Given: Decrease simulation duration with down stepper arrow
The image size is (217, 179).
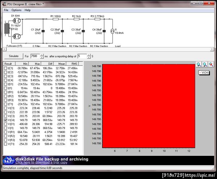Looking at the screenshot, I should (42, 57).
